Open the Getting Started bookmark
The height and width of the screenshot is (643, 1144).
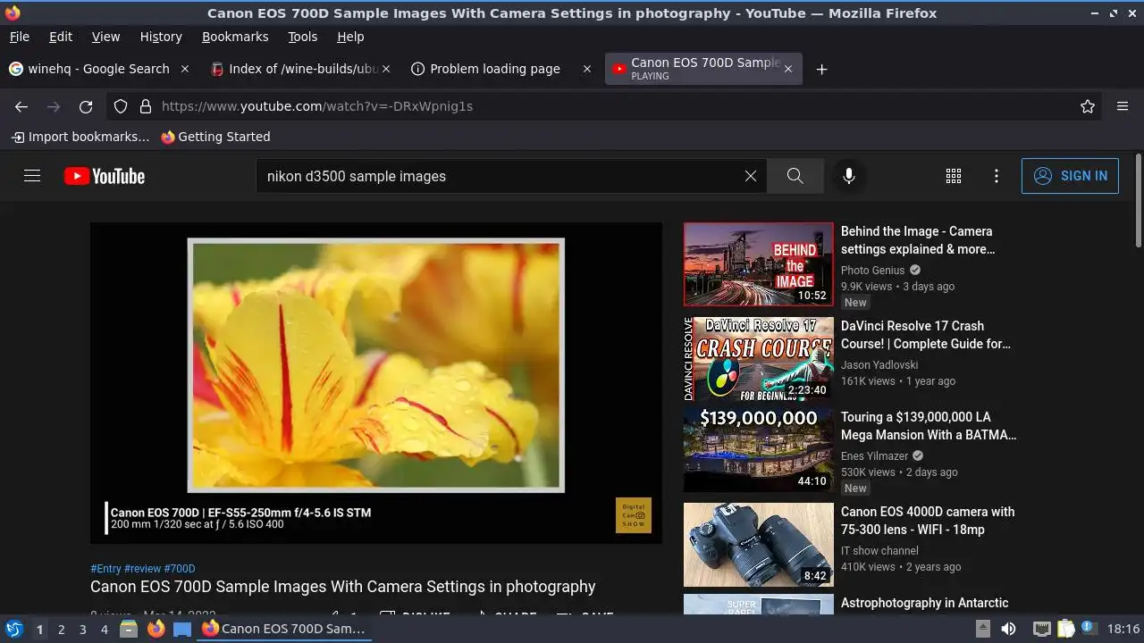[215, 137]
